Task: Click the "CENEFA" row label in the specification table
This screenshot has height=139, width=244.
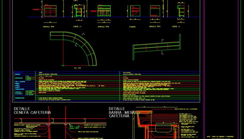Action: click(x=17, y=86)
